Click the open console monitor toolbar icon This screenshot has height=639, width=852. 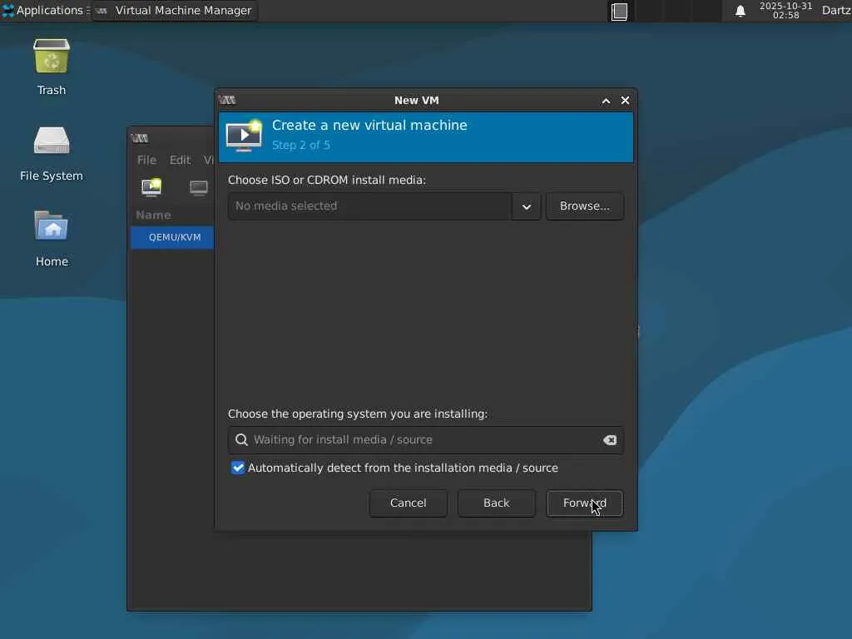coord(199,188)
